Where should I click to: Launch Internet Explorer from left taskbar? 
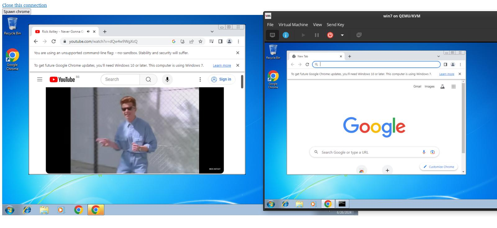[27, 210]
